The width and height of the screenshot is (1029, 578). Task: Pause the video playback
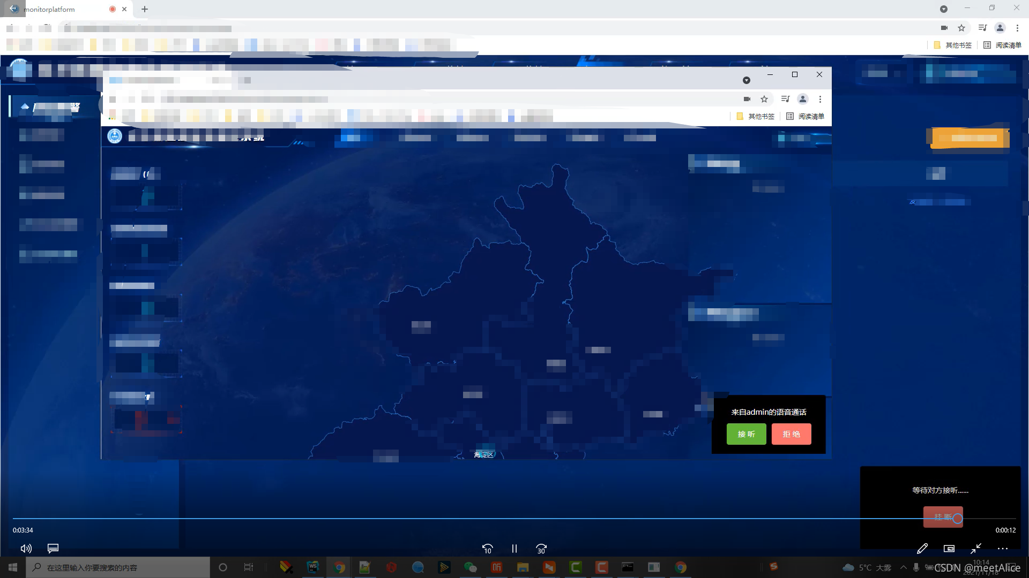click(x=514, y=549)
